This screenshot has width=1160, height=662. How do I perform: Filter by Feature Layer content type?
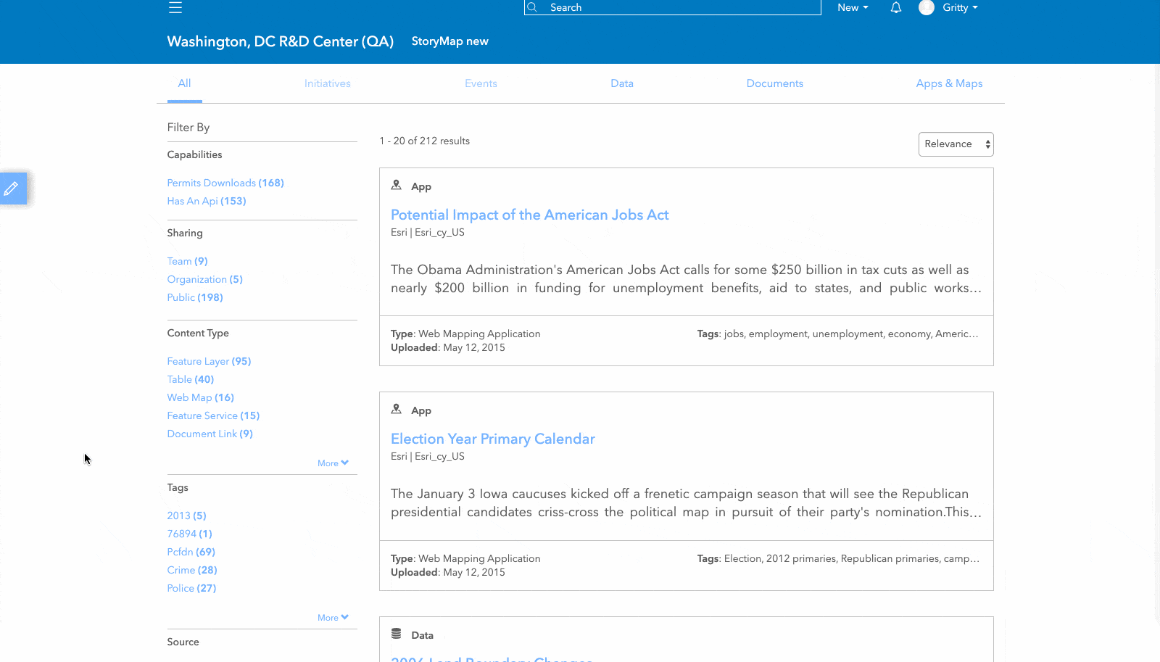point(209,362)
